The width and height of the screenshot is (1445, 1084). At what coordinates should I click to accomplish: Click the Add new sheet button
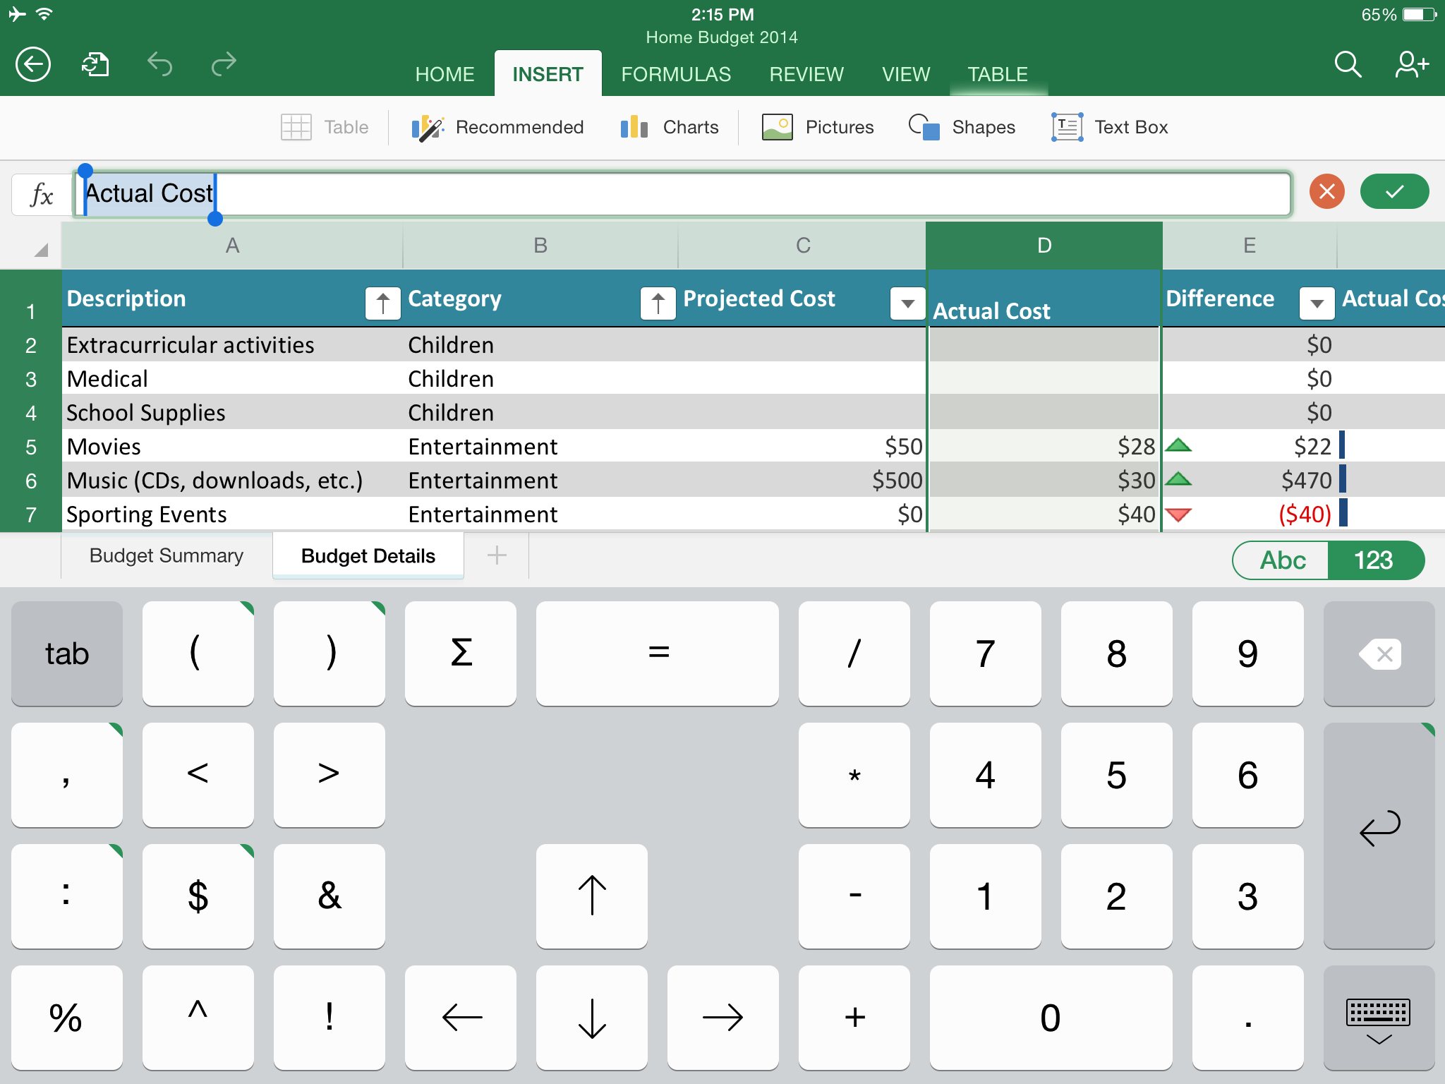pos(497,557)
